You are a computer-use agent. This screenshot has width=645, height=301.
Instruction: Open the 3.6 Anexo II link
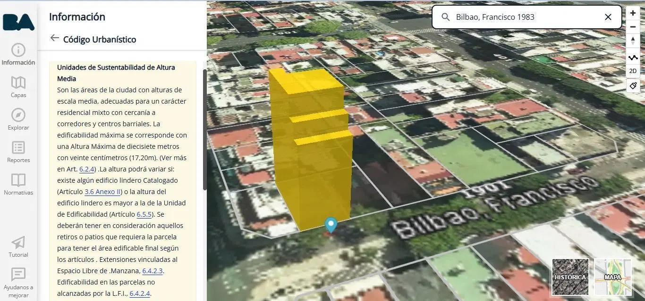103,192
